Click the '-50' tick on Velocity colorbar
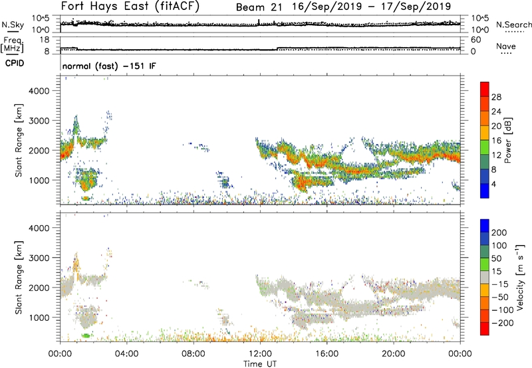Viewport: 532px width, 368px height. pos(500,297)
